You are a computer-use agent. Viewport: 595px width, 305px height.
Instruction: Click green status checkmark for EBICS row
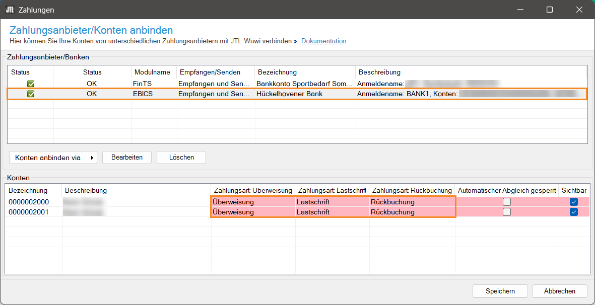tap(31, 94)
